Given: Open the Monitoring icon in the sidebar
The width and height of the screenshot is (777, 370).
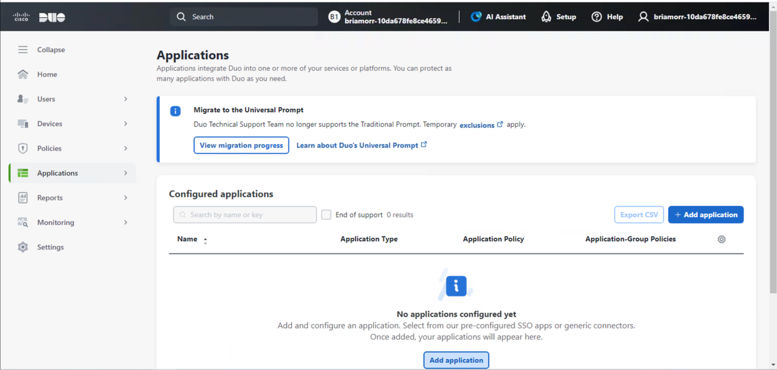Looking at the screenshot, I should click(x=22, y=222).
